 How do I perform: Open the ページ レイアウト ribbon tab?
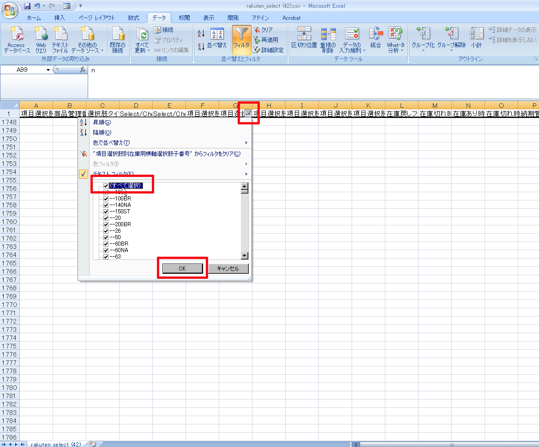[x=96, y=18]
